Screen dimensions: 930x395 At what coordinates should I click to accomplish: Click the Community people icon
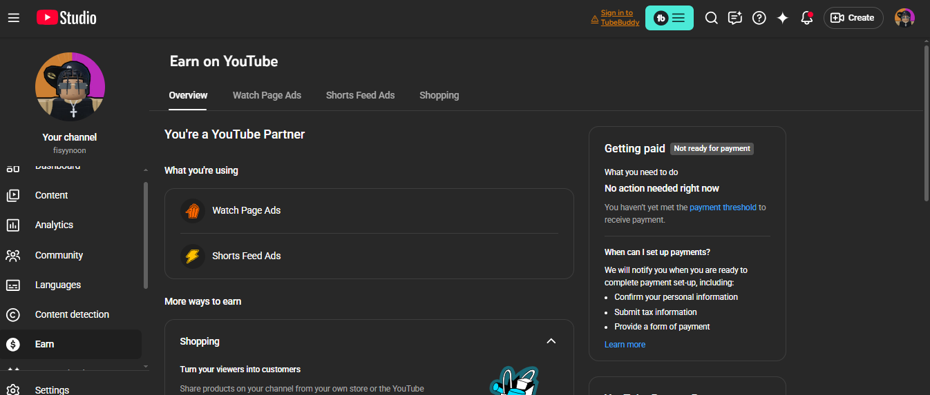(13, 255)
